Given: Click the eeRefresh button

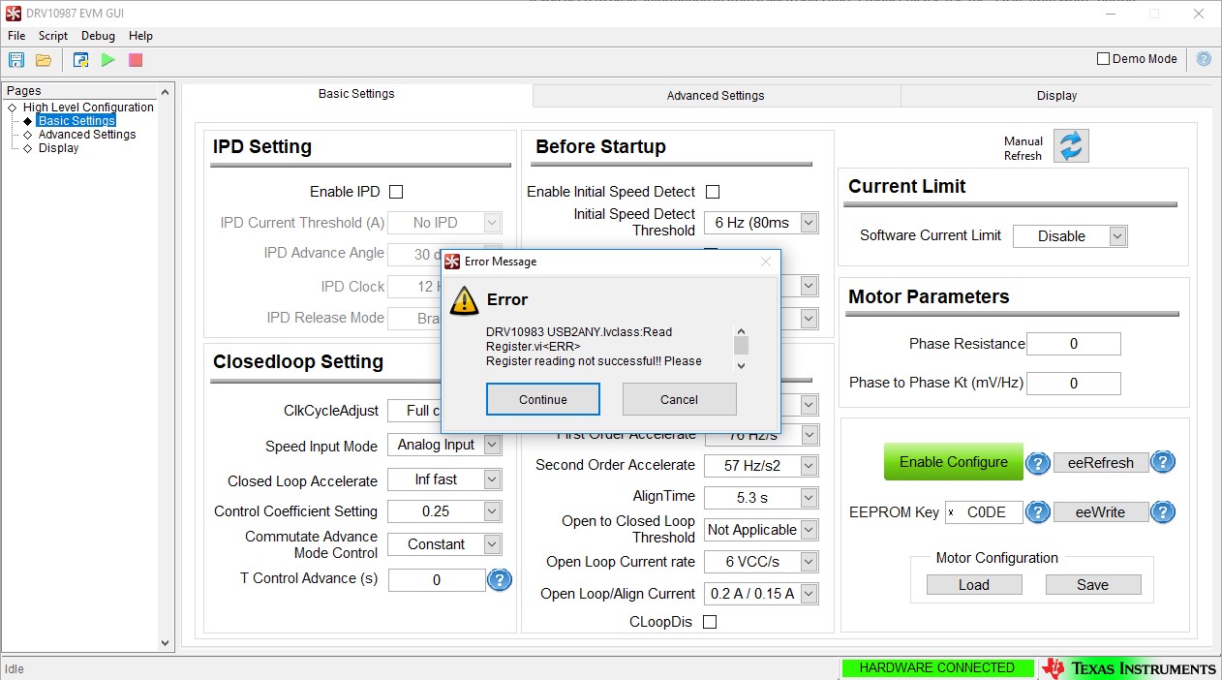Looking at the screenshot, I should coord(1101,463).
